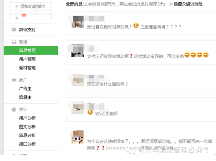Click the plus icon in 添加功能插件
216x161 pixels.
(17, 7)
